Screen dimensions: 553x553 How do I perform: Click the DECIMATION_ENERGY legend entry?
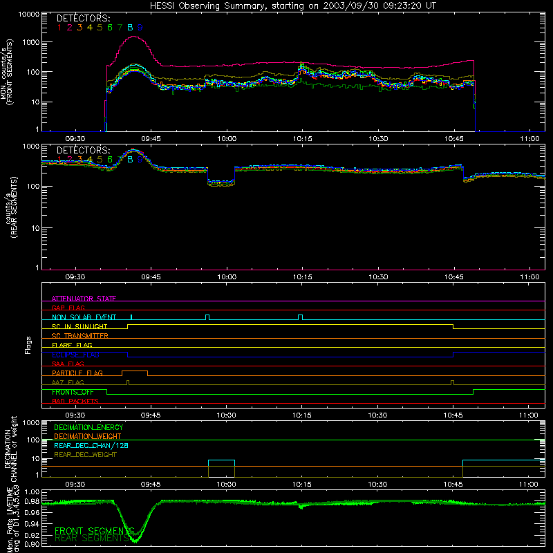88,427
